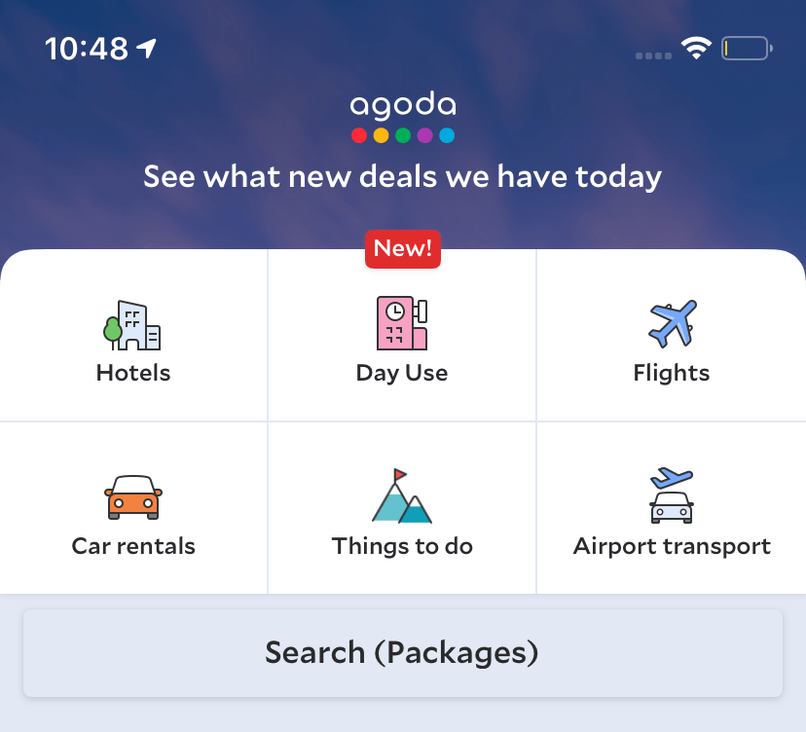
Task: Tap the Wi-Fi status icon
Action: pyautogui.click(x=696, y=49)
